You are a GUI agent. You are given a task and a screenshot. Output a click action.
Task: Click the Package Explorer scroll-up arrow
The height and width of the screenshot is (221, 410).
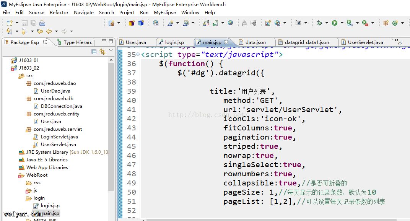[111, 60]
